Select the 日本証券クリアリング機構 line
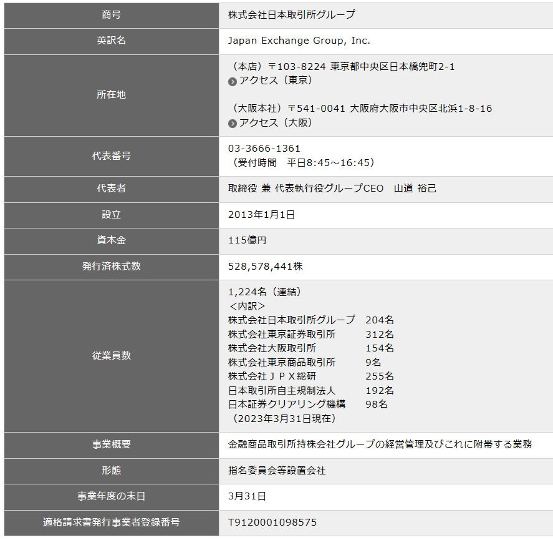The image size is (553, 540). tap(287, 405)
